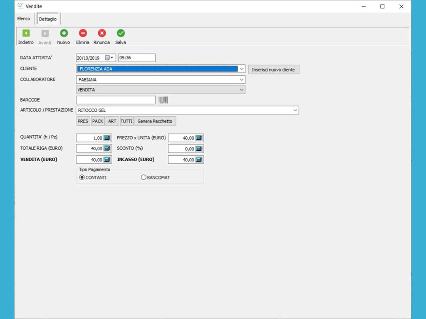The width and height of the screenshot is (426, 319).
Task: Open calculator icon next to INCASSO field
Action: pos(198,159)
